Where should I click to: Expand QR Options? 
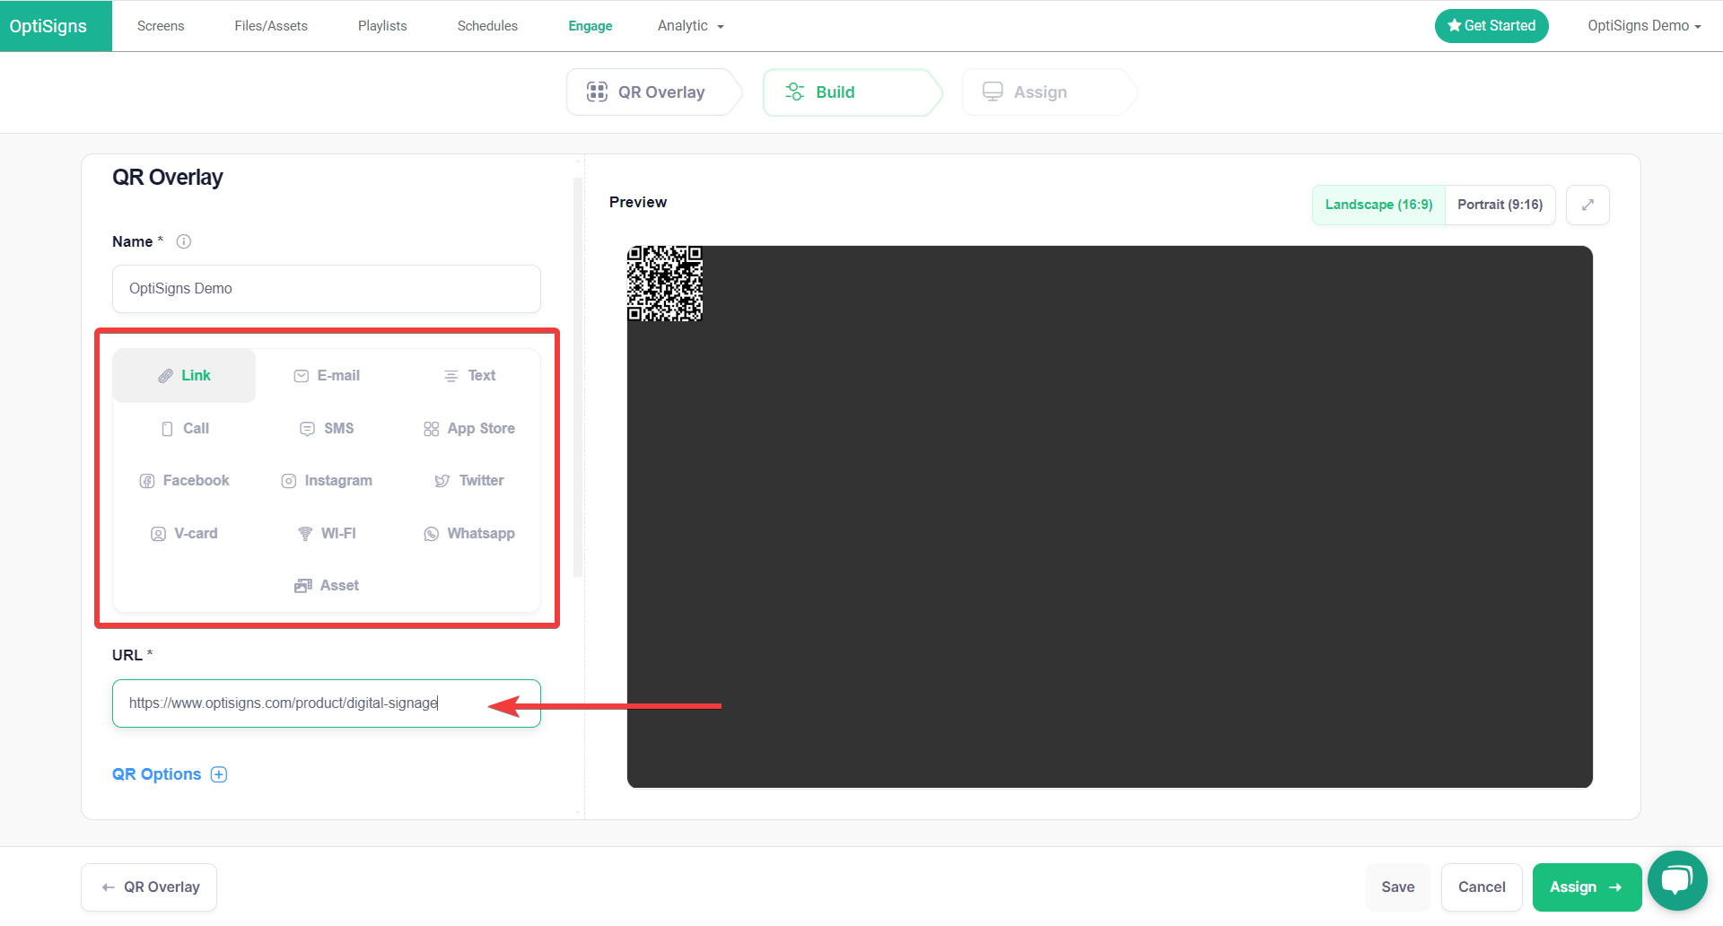tap(170, 774)
